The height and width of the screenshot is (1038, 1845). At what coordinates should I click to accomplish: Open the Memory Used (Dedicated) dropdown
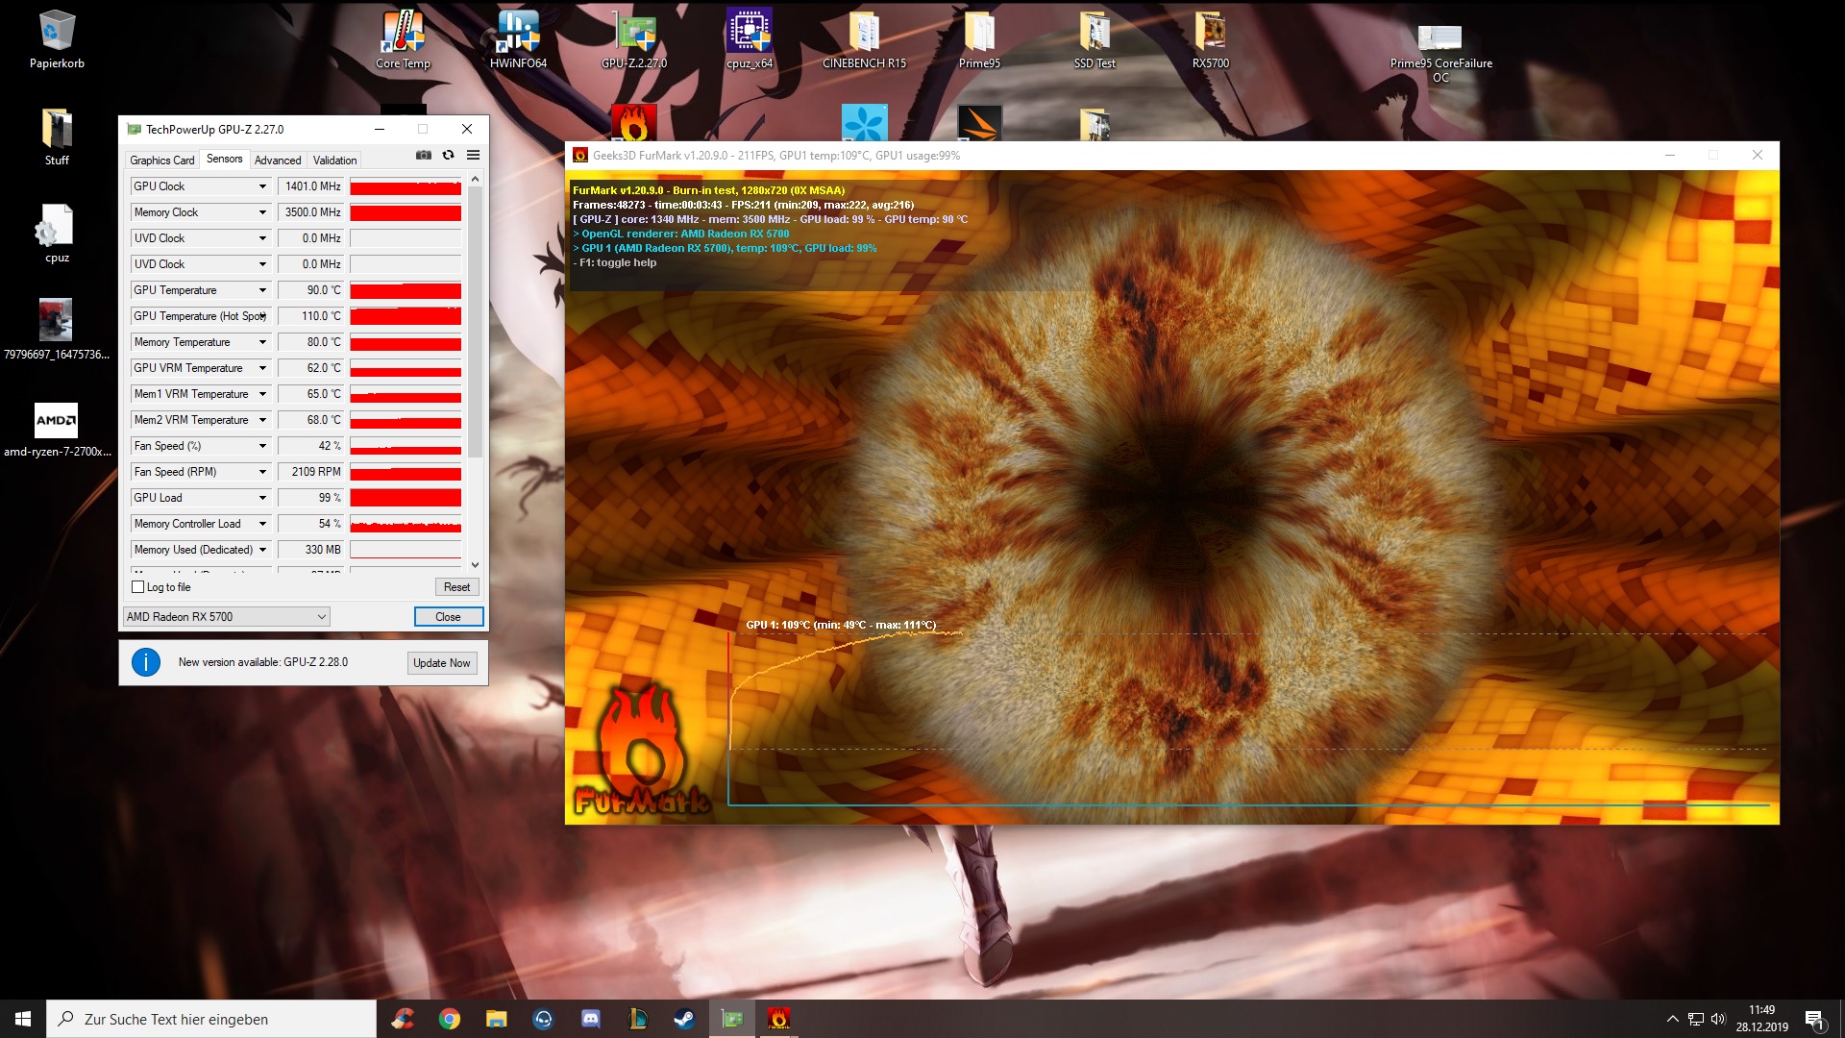[x=262, y=550]
